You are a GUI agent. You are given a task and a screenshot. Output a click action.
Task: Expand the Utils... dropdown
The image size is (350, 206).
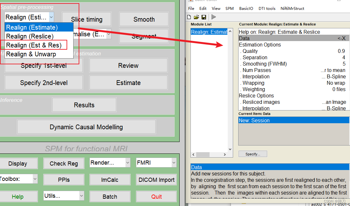[82, 196]
